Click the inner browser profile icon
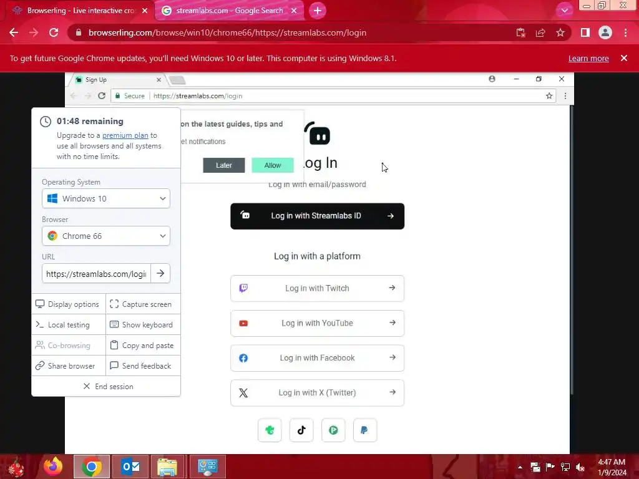The width and height of the screenshot is (639, 479). (x=492, y=79)
